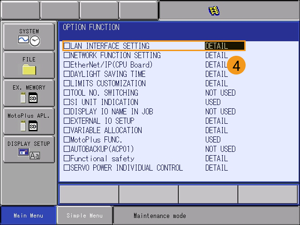Select DETAIL for NETWORK FUNCTION SETTING

pyautogui.click(x=217, y=55)
